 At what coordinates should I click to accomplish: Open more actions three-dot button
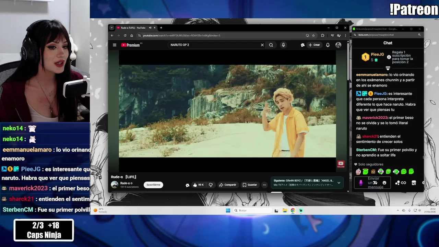(264, 185)
